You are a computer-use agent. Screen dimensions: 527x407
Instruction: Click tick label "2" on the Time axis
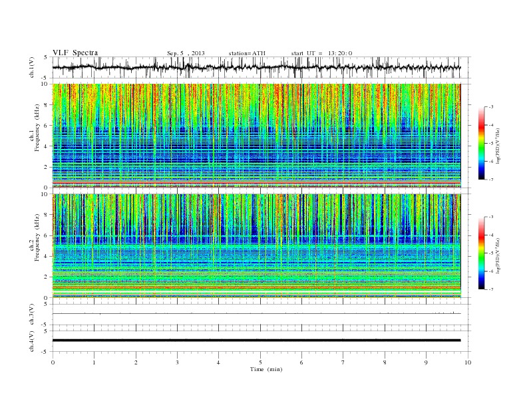(x=136, y=362)
